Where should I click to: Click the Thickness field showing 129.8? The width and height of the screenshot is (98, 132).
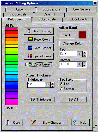[36, 85]
